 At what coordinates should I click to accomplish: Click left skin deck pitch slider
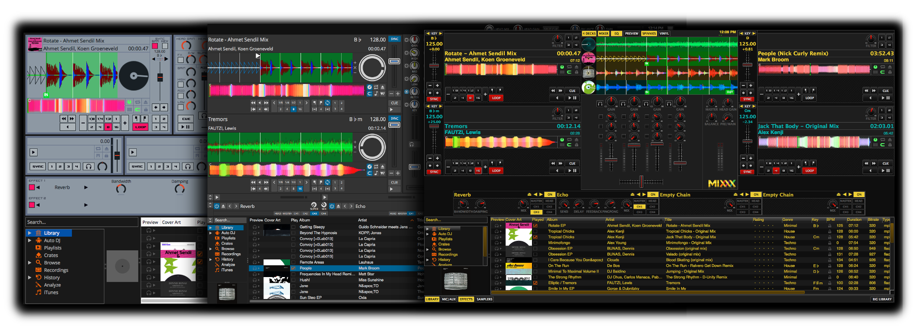coord(160,77)
